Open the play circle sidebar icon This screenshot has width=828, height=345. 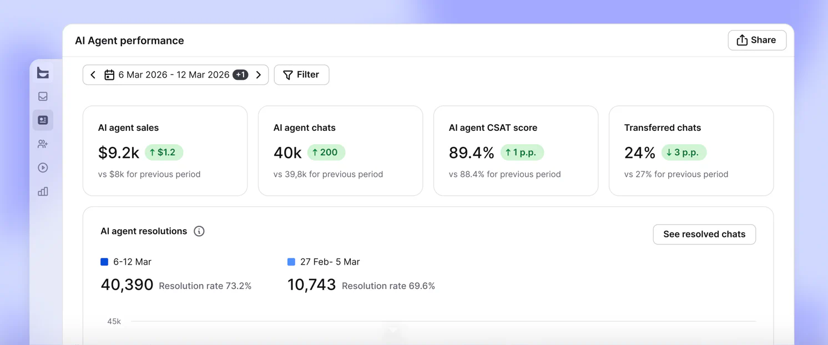click(x=43, y=168)
